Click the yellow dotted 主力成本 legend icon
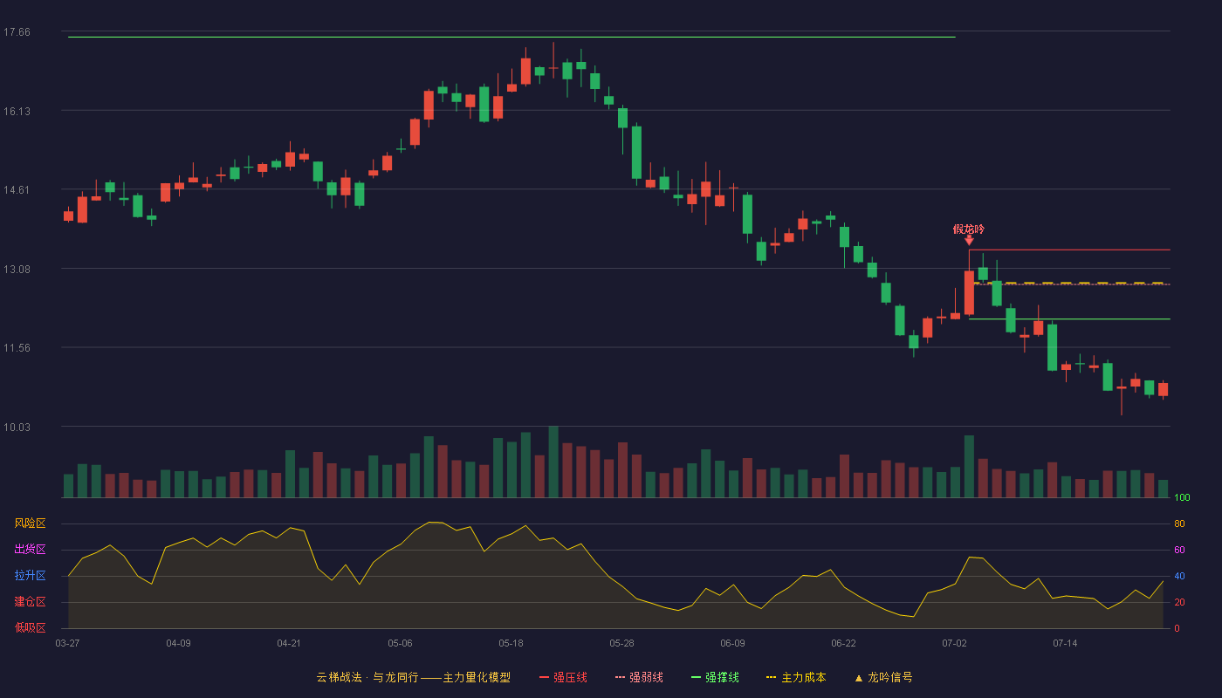The height and width of the screenshot is (698, 1222). coord(771,677)
